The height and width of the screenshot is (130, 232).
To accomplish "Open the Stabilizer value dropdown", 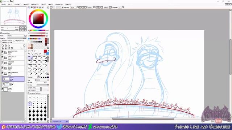I will click(x=123, y=7).
